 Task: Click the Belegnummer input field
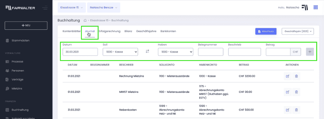point(211,52)
